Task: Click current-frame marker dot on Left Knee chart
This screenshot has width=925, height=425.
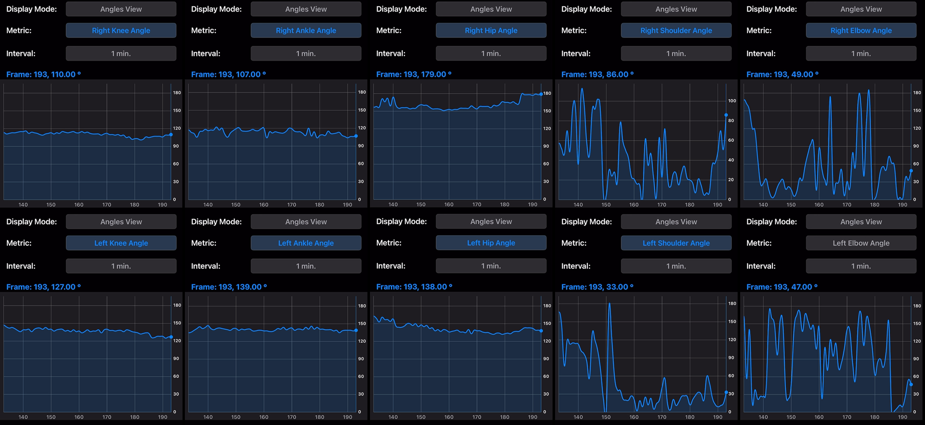Action: point(171,337)
